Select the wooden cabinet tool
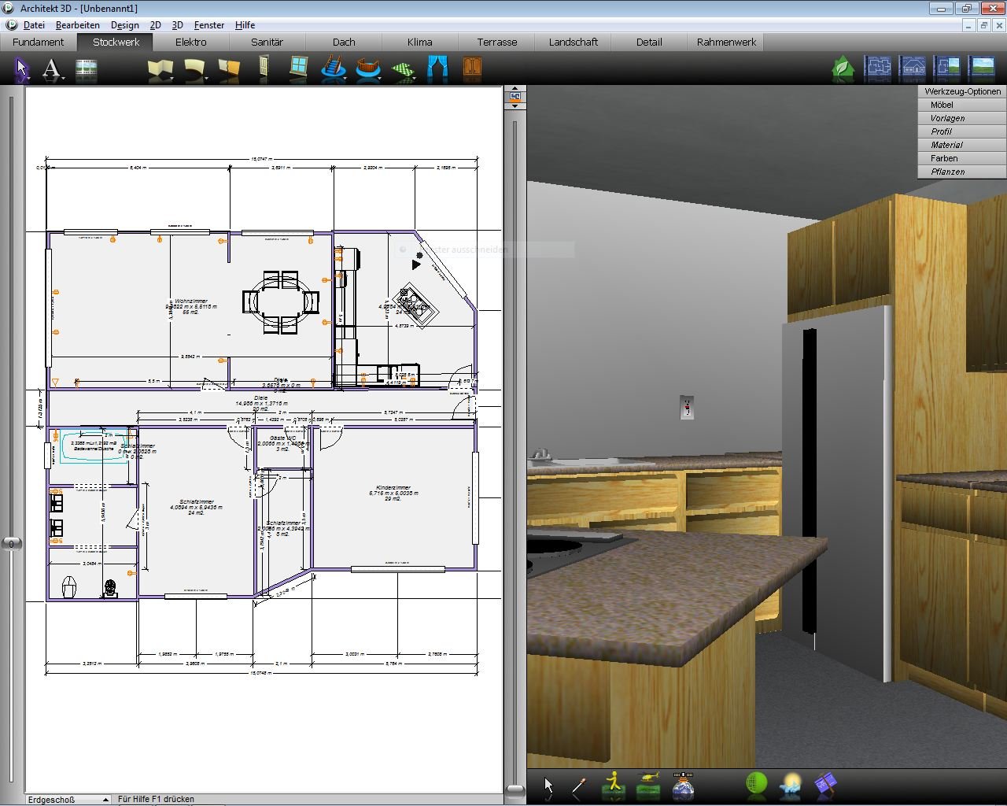This screenshot has height=806, width=1007. coord(472,68)
